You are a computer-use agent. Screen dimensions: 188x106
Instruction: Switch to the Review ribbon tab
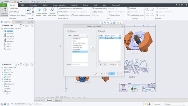85,5
